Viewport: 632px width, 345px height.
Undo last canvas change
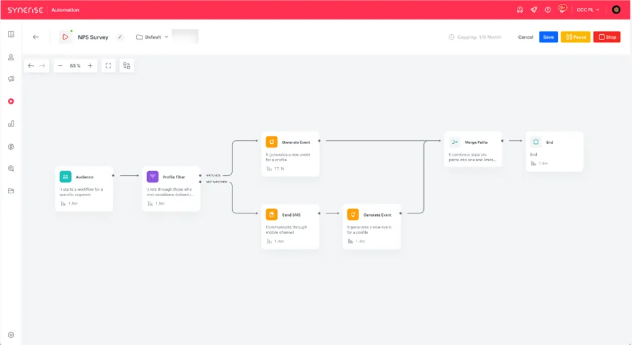(31, 66)
